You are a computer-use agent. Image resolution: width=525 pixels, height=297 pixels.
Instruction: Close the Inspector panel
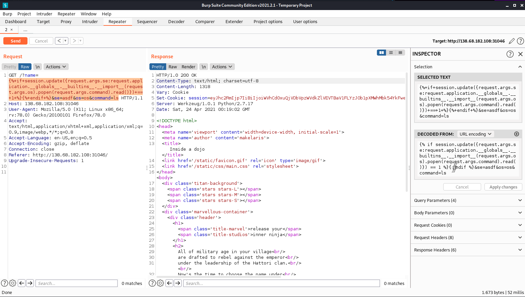click(520, 54)
